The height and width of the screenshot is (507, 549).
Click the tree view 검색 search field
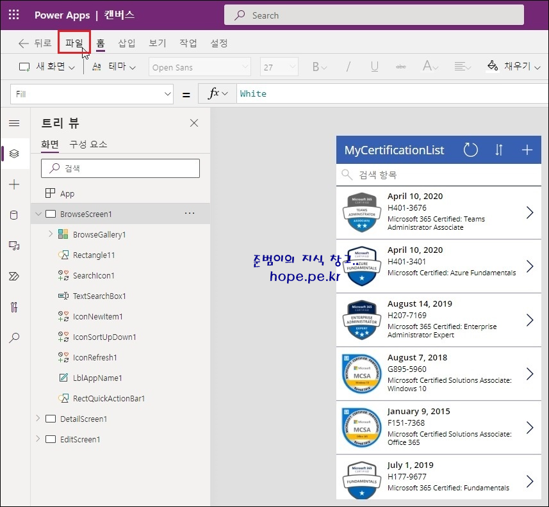coord(120,168)
